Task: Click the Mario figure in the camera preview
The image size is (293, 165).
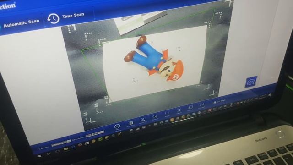Action: coord(154,58)
